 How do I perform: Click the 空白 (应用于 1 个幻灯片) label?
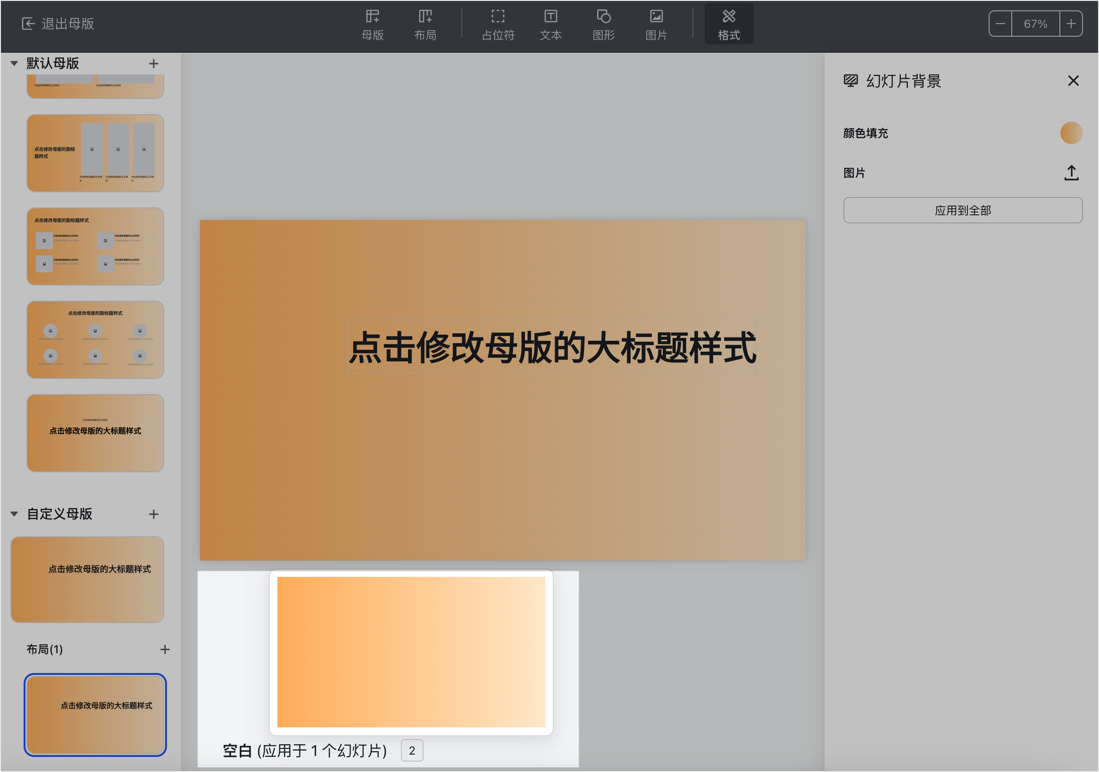pyautogui.click(x=304, y=750)
